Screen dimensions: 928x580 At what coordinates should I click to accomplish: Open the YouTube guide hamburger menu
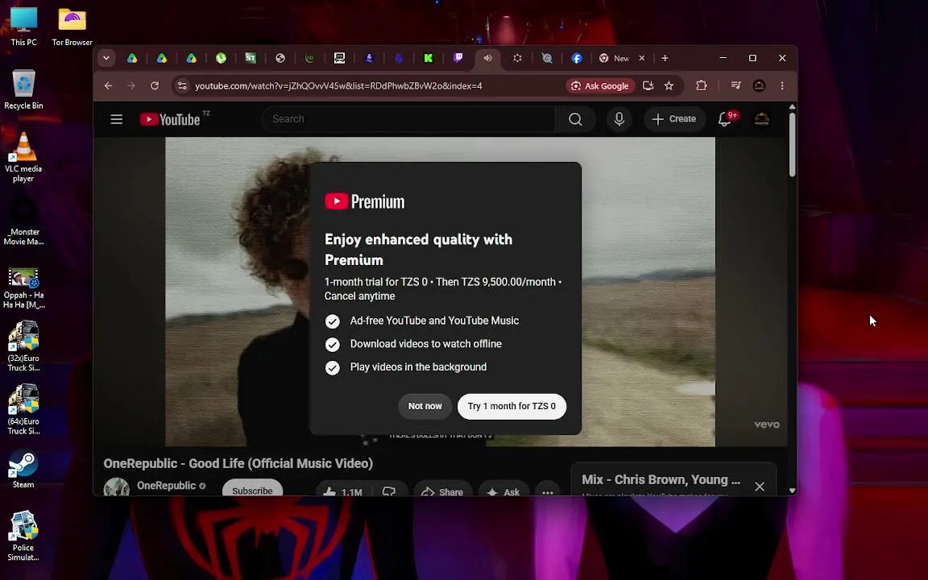pos(117,119)
